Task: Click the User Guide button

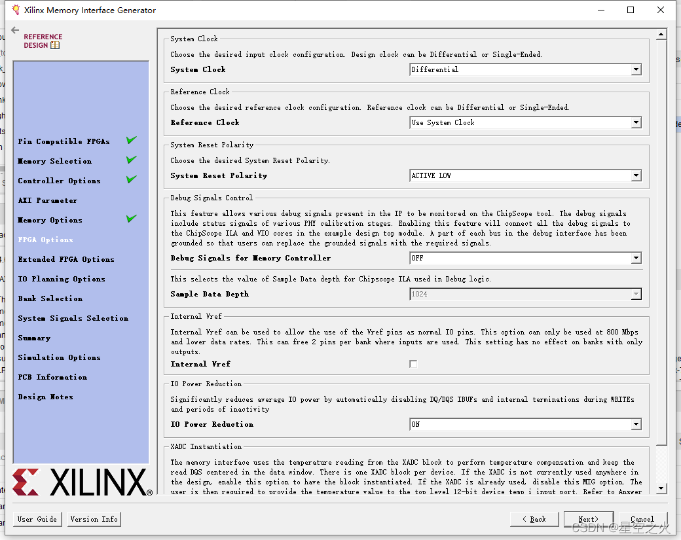Action: pos(37,519)
